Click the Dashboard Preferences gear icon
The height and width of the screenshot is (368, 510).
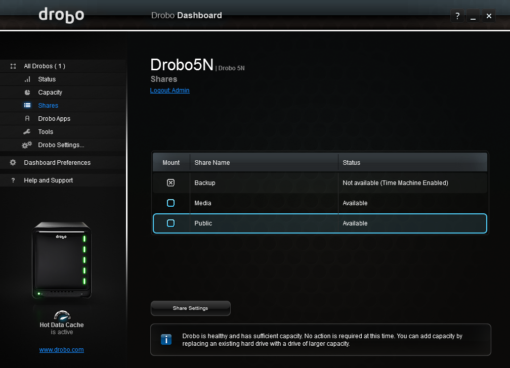tap(13, 163)
